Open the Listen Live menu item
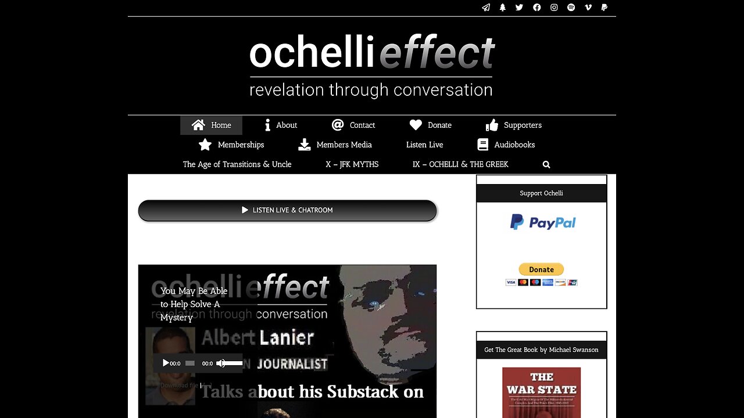 424,145
